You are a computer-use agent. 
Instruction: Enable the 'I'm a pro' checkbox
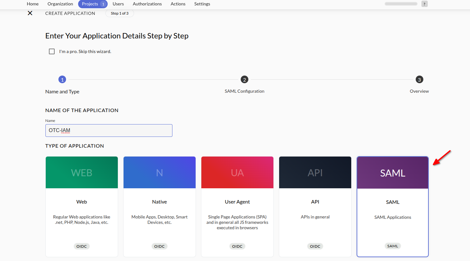tap(52, 51)
